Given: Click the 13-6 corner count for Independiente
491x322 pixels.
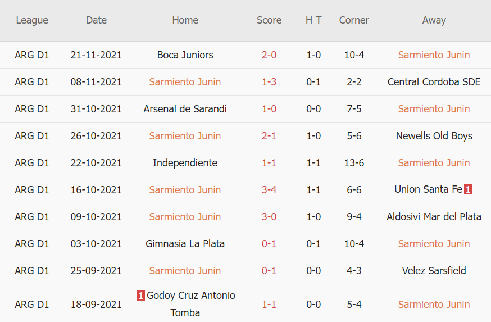Looking at the screenshot, I should pos(354,163).
